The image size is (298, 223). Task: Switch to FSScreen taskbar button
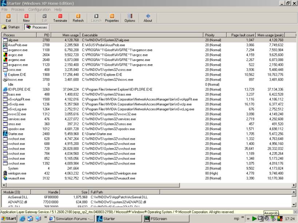[x=156, y=219]
